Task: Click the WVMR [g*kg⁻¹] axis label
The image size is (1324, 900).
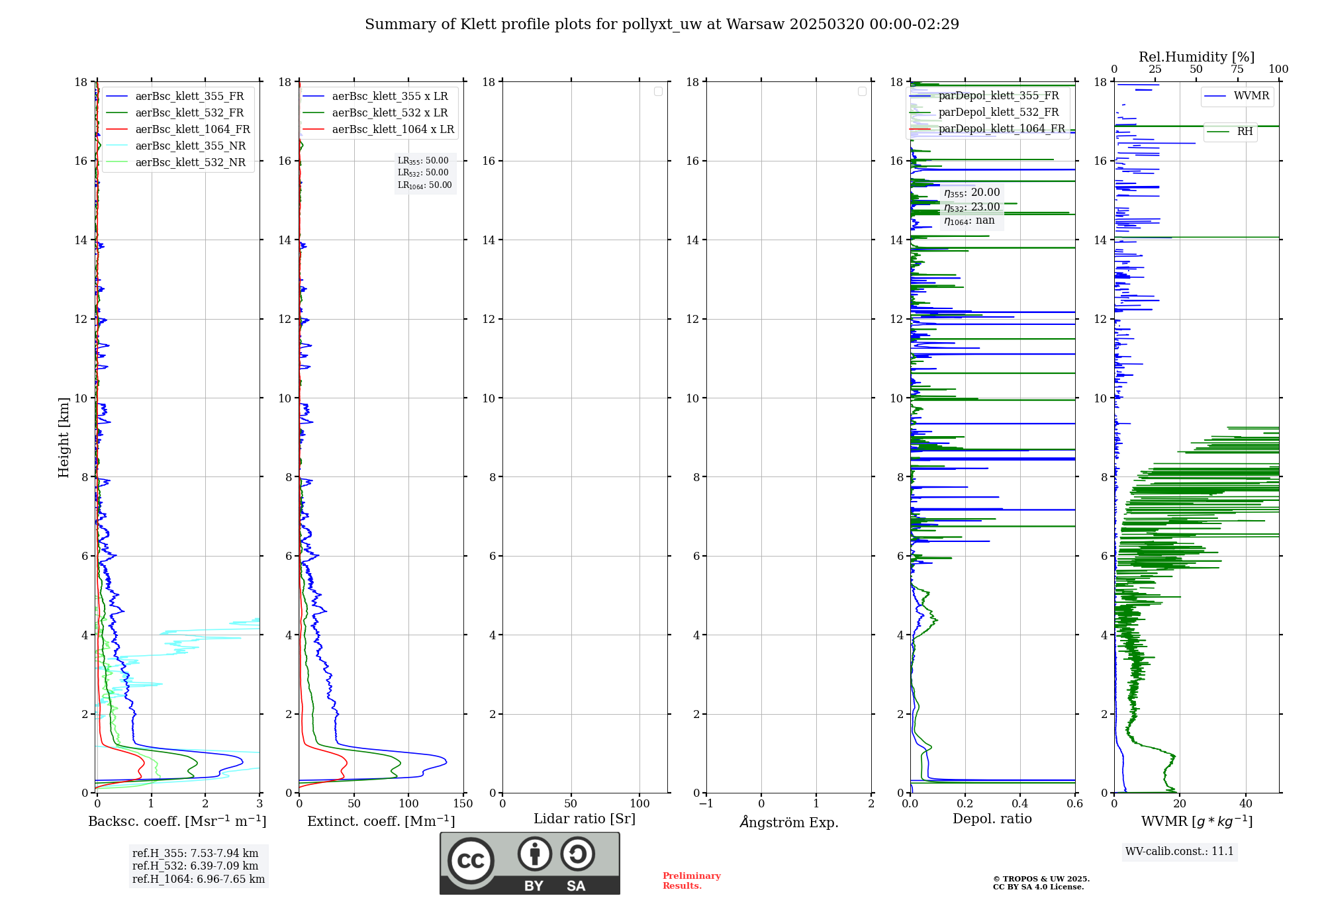Action: click(1197, 821)
